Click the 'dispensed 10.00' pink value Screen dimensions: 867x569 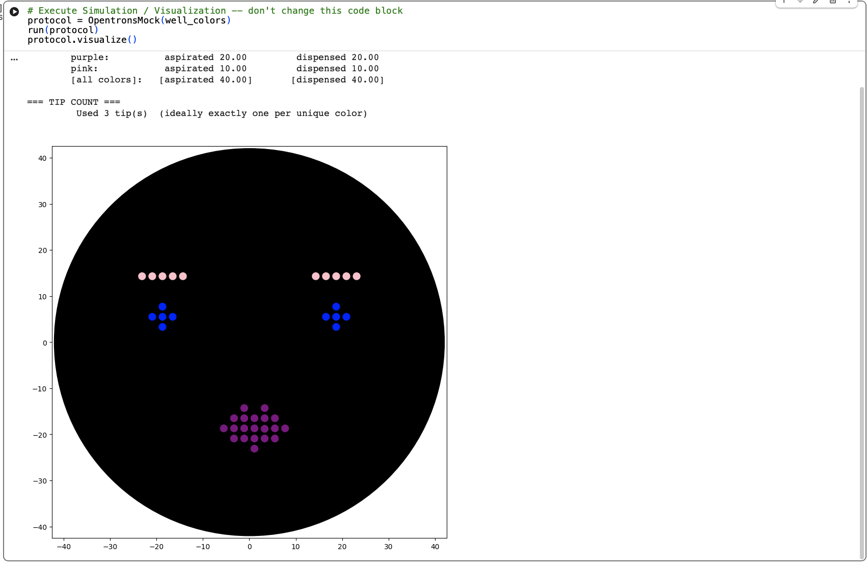337,69
